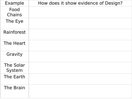Viewport: 132px width, 99px height.
Task: Click the word Chains in first row
Action: pyautogui.click(x=15, y=15)
